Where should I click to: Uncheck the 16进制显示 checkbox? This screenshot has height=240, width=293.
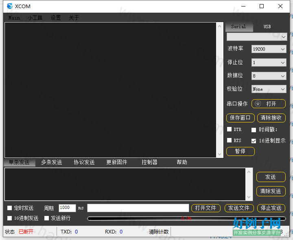pyautogui.click(x=254, y=141)
